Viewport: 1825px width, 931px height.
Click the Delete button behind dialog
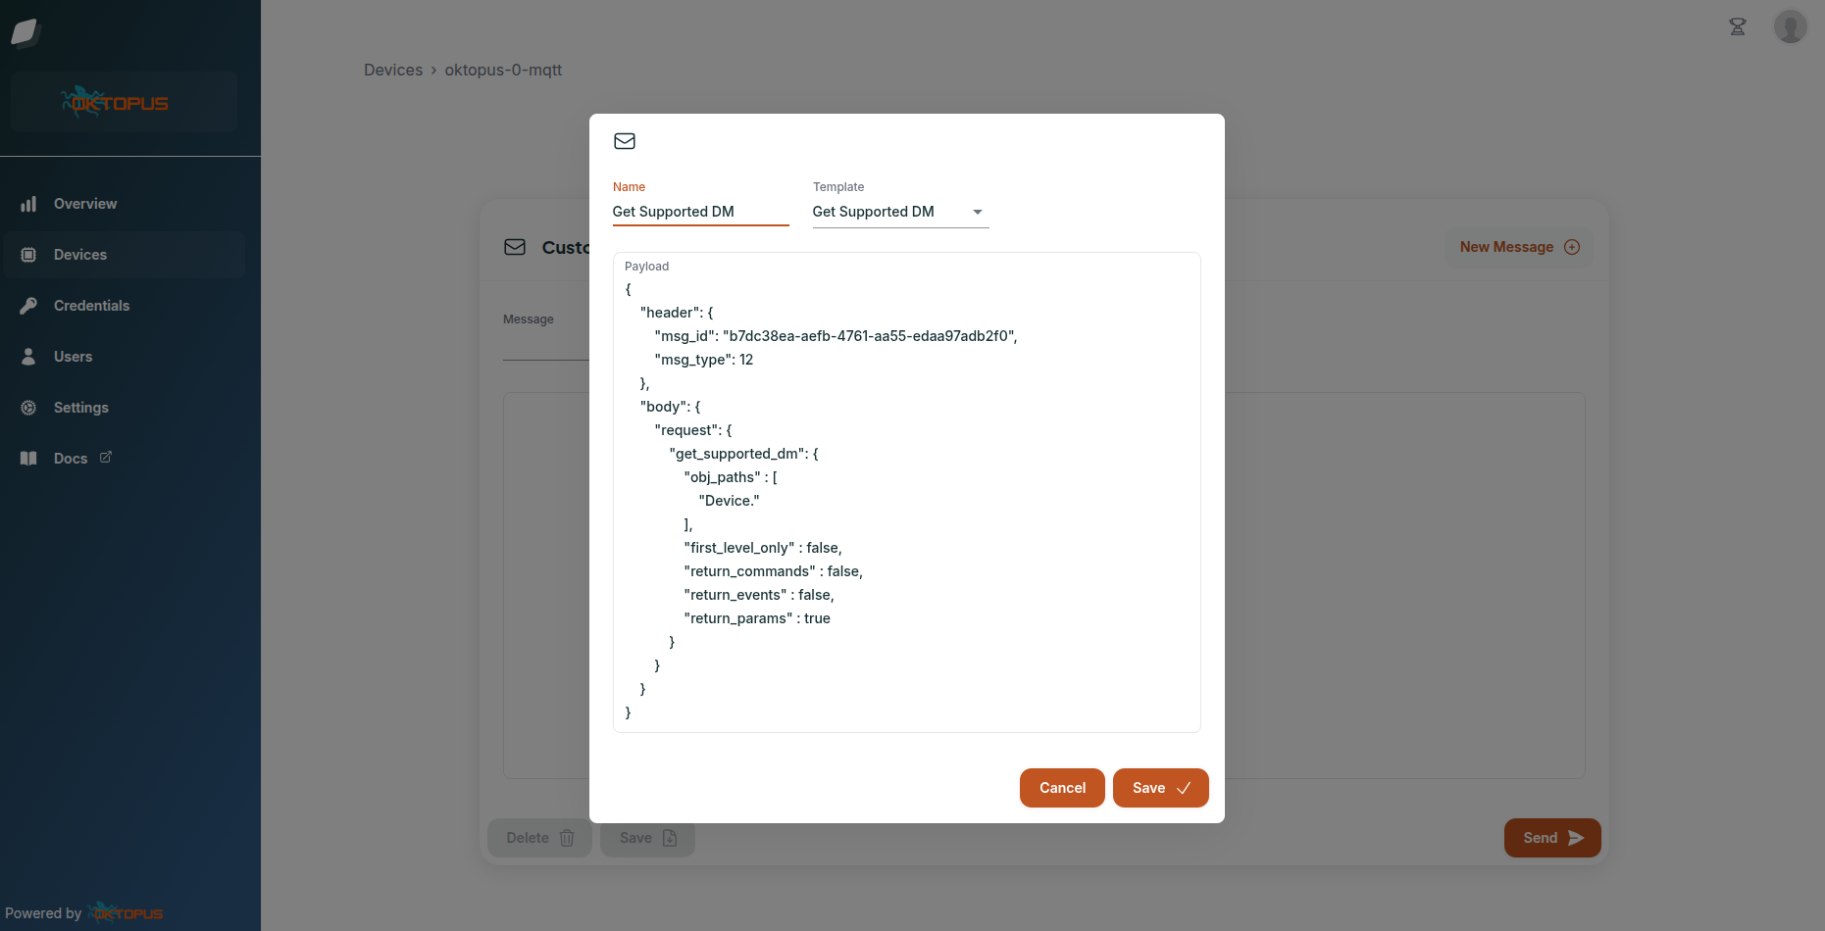coord(539,838)
